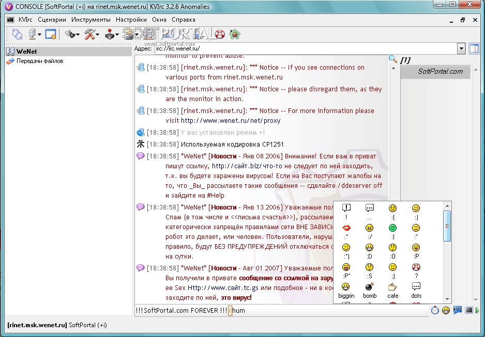Screen dimensions: 485x337
Task: Insert the angry ':/' emoticon
Action: point(369,231)
